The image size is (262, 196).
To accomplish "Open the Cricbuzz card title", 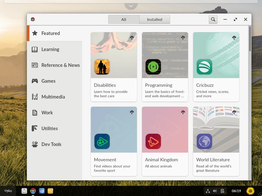I will click(205, 85).
